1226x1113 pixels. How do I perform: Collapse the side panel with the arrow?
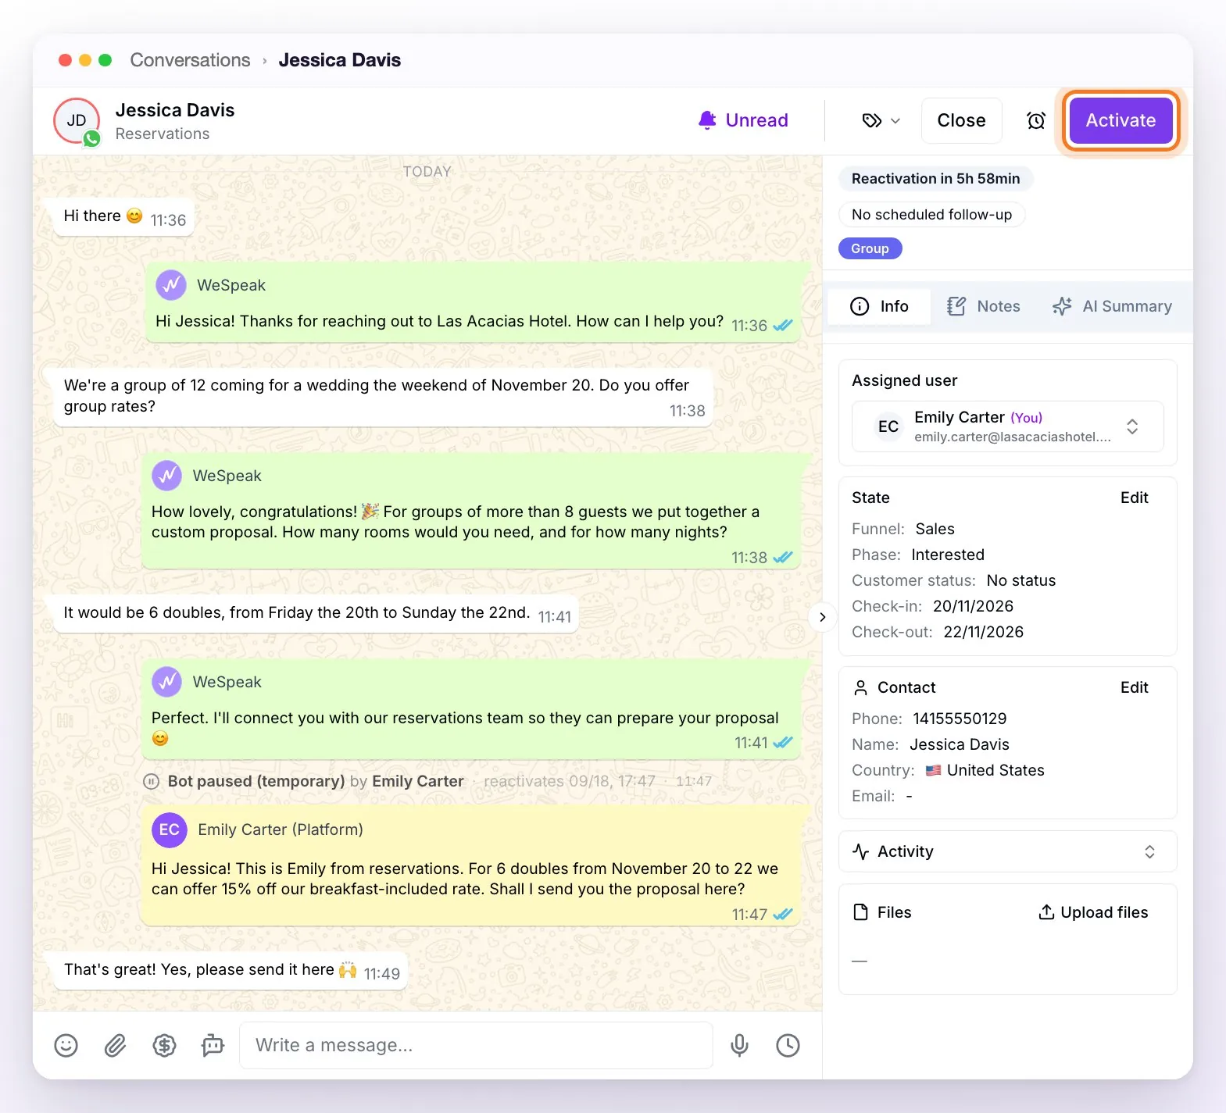pyautogui.click(x=822, y=617)
